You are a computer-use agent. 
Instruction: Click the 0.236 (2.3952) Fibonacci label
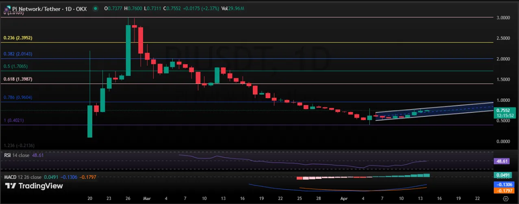[x=18, y=38]
